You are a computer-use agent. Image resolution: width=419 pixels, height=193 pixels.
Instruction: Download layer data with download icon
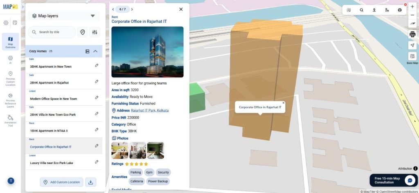tap(90, 182)
